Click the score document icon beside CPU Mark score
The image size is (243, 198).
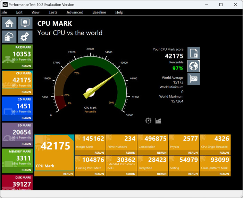(x=194, y=53)
